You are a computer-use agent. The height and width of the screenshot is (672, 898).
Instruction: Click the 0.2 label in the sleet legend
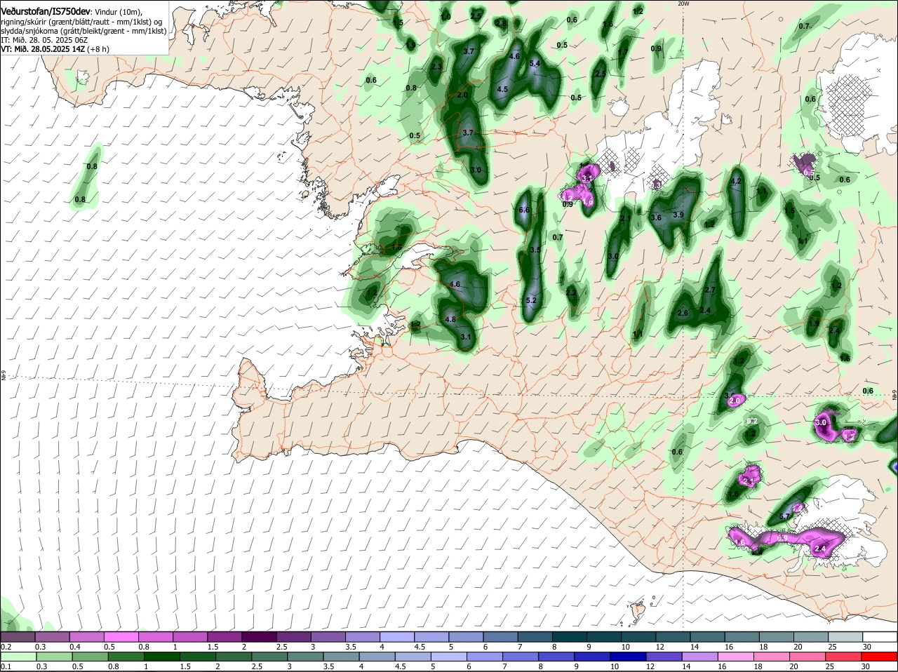(x=6, y=647)
